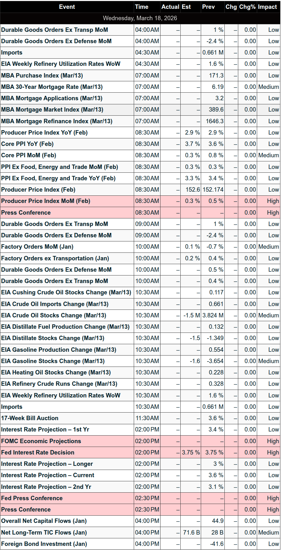Select Net Long-Term TIC Flows (Jan)
Screen dimensions: 282x550
tap(44, 532)
